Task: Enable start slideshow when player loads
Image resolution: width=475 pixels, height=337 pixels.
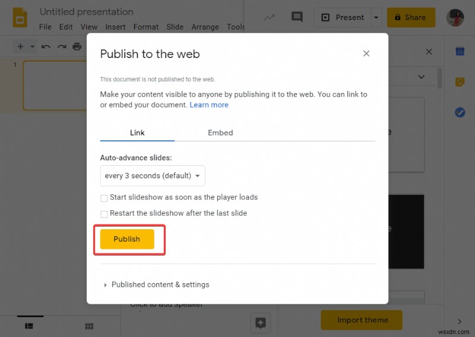Action: 104,198
